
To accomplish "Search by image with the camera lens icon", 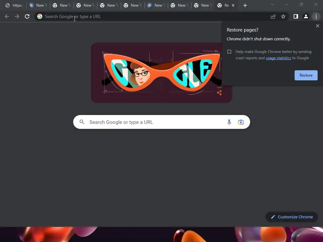I will pyautogui.click(x=241, y=122).
